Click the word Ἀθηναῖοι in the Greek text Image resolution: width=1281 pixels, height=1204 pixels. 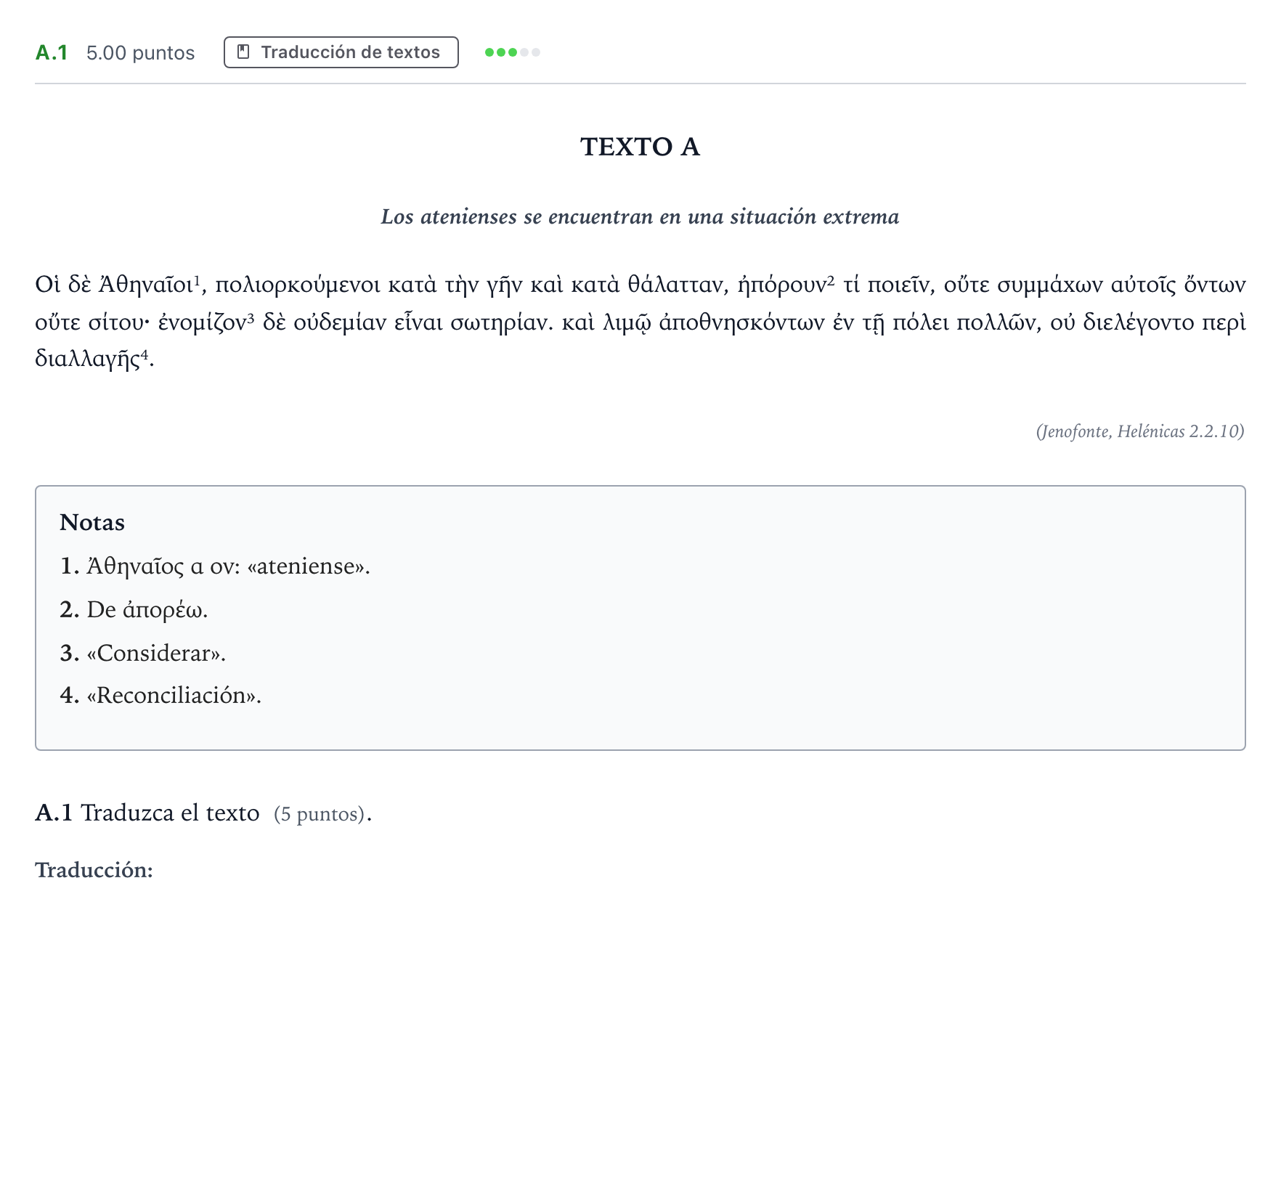(145, 284)
